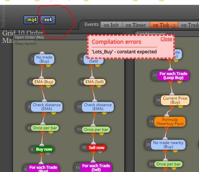
Task: Click yellow output connector under No trade nearby (Buy)
Action: tap(175, 151)
